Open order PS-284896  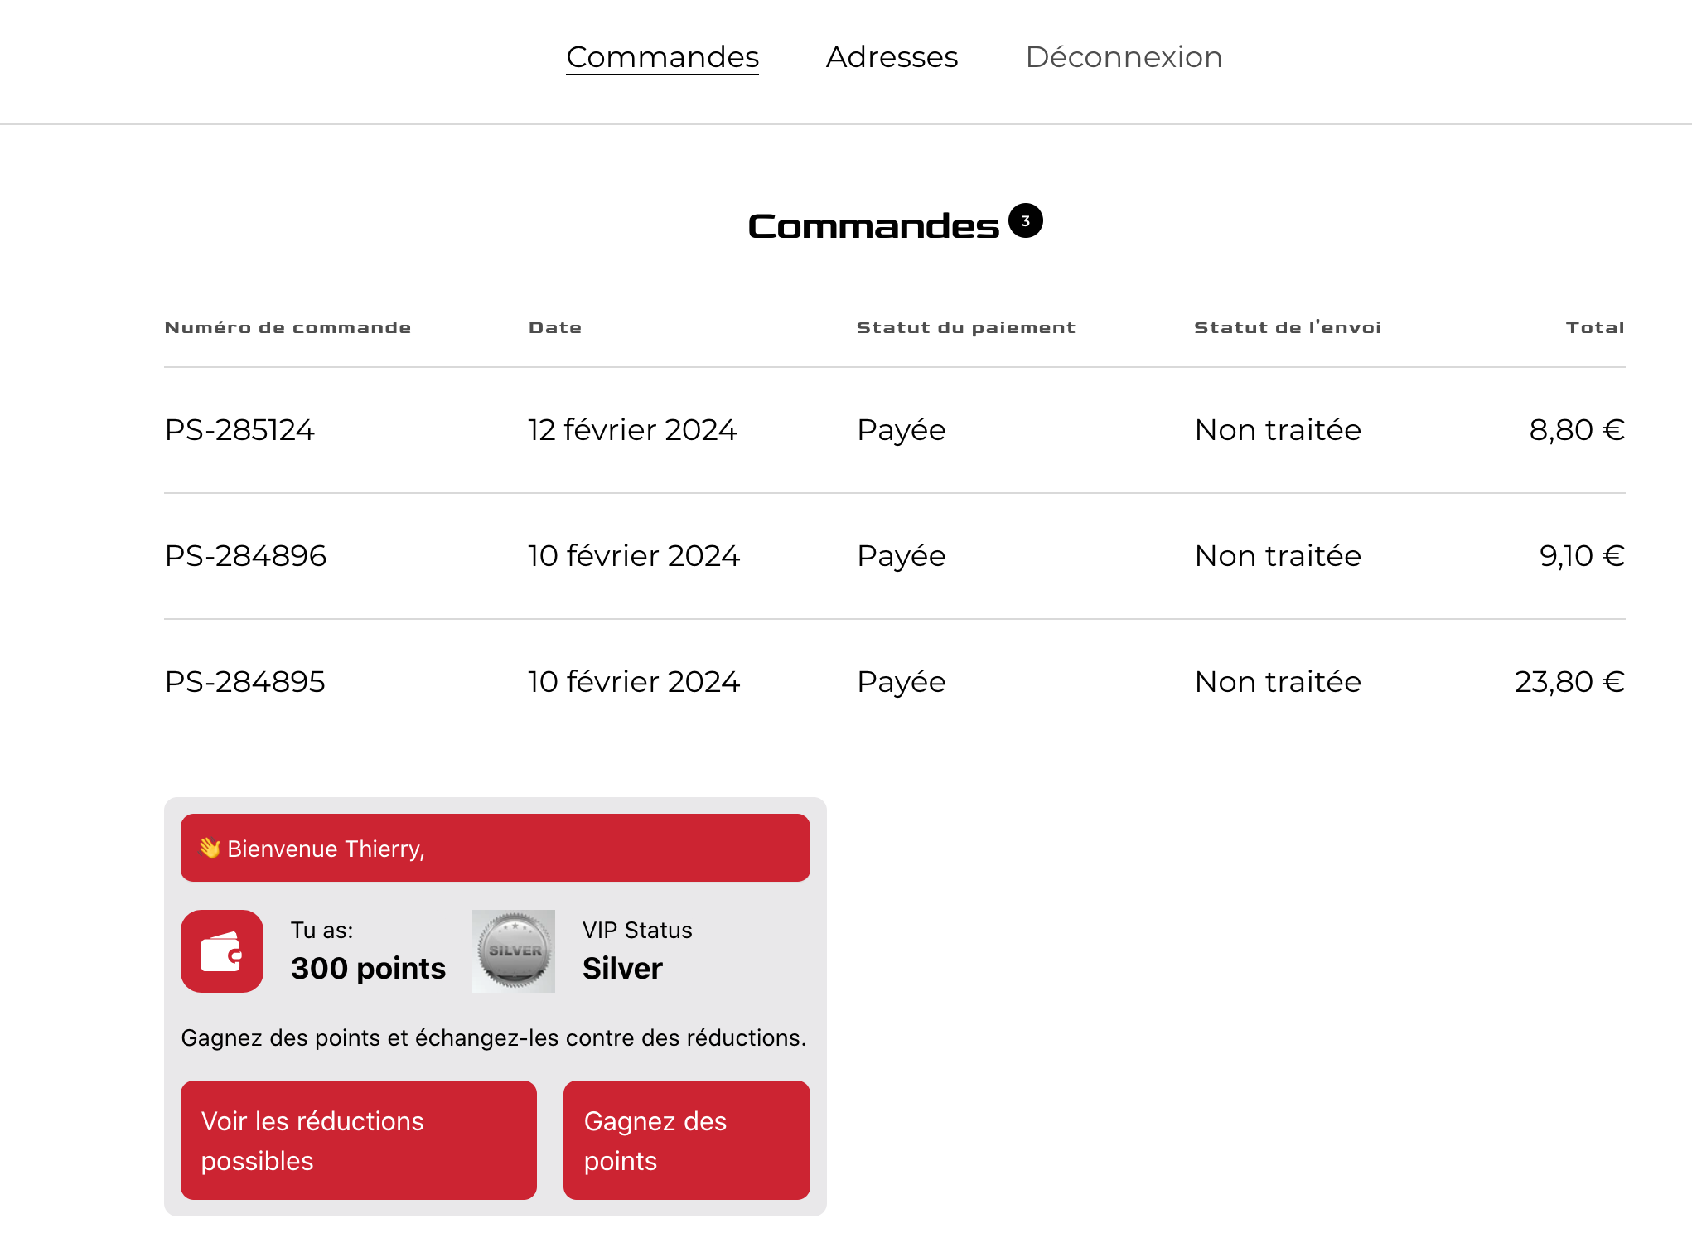click(x=245, y=556)
